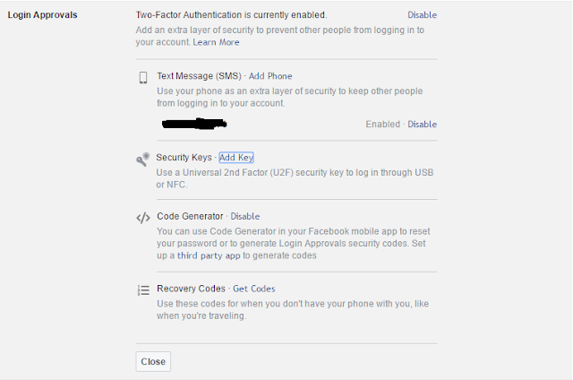Image resolution: width=573 pixels, height=380 pixels.
Task: Click the Text Message (SMS) label
Action: tap(199, 76)
